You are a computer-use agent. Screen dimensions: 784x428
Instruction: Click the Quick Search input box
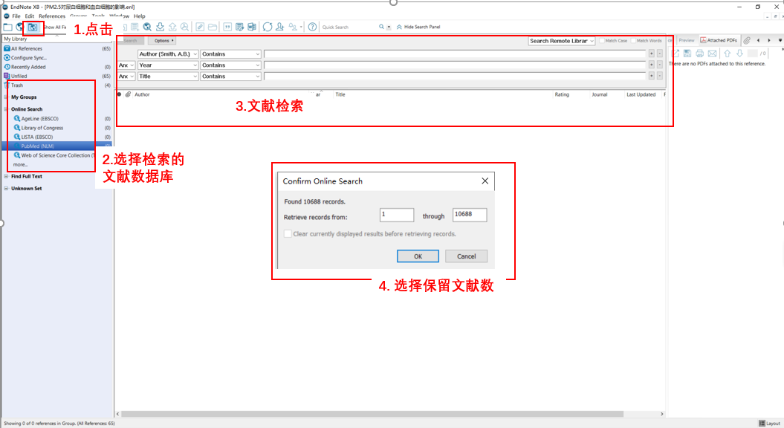(349, 27)
